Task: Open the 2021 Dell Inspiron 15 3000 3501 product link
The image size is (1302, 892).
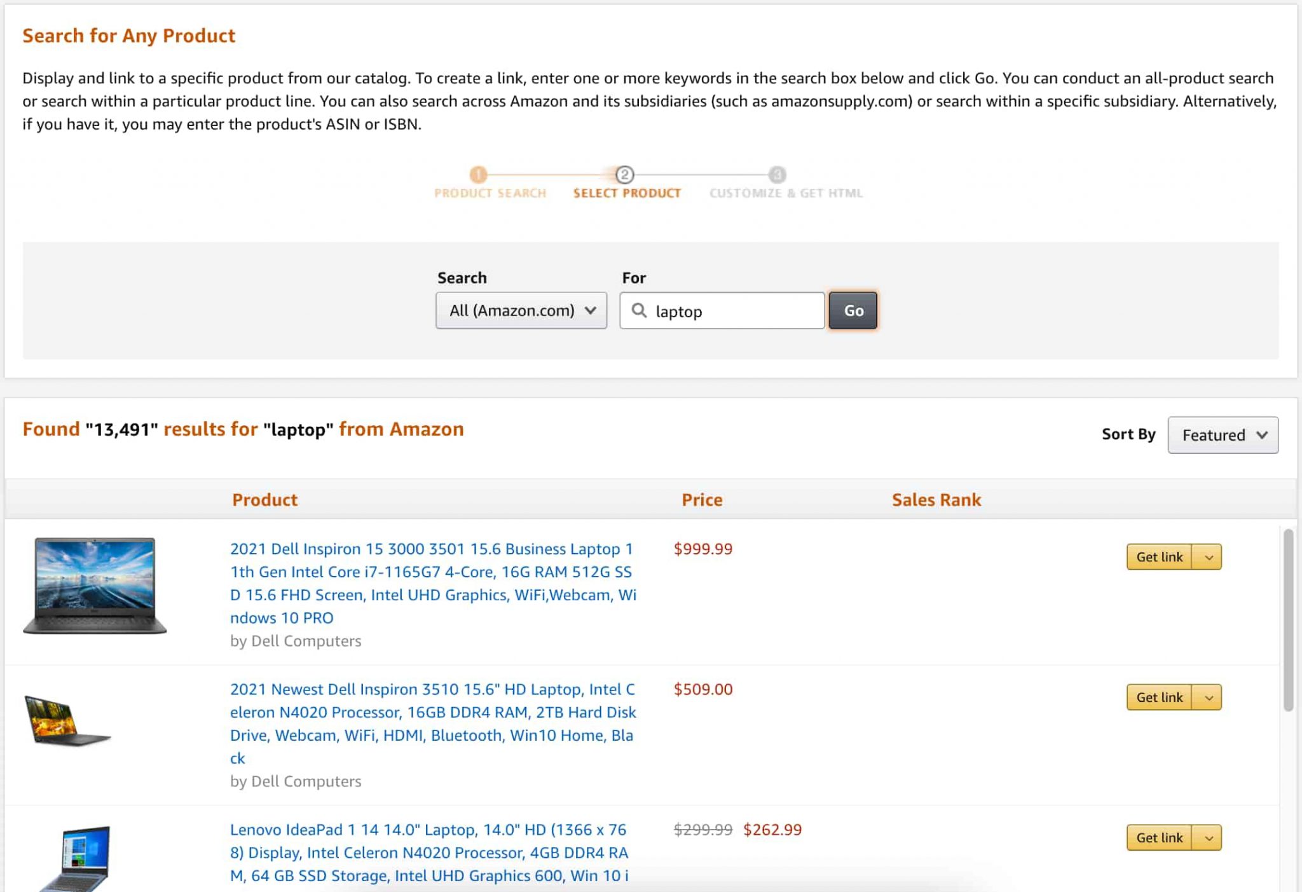Action: [433, 583]
